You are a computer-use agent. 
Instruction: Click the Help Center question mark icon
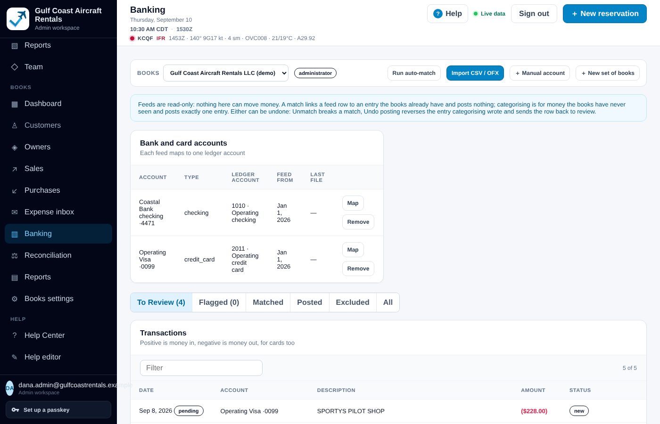15,335
